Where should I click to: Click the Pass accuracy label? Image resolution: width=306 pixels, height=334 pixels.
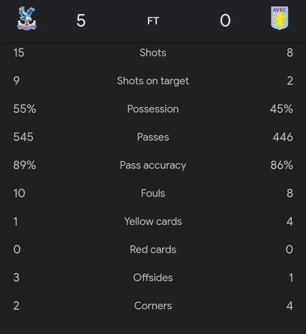point(153,165)
